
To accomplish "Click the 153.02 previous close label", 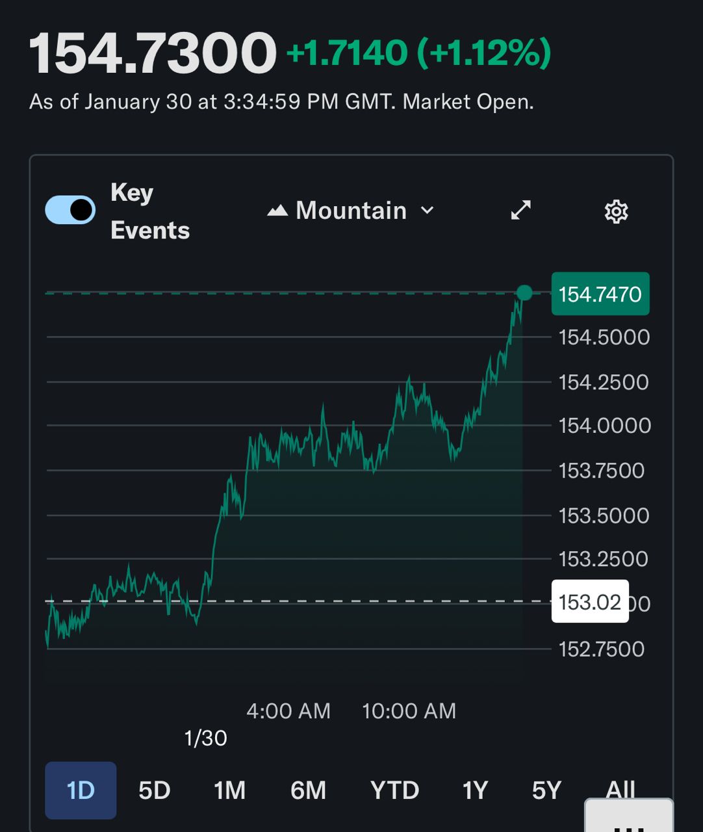I will tap(589, 602).
